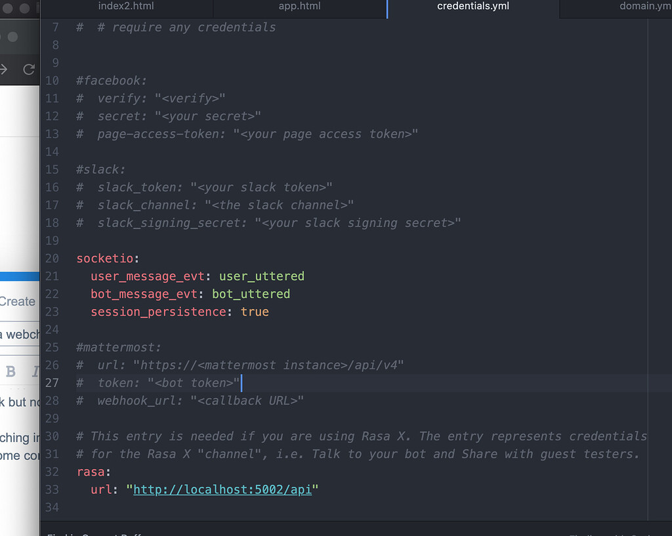Viewport: 672px width, 536px height.
Task: Click the Find in Current Buffer label
Action: click(95, 533)
